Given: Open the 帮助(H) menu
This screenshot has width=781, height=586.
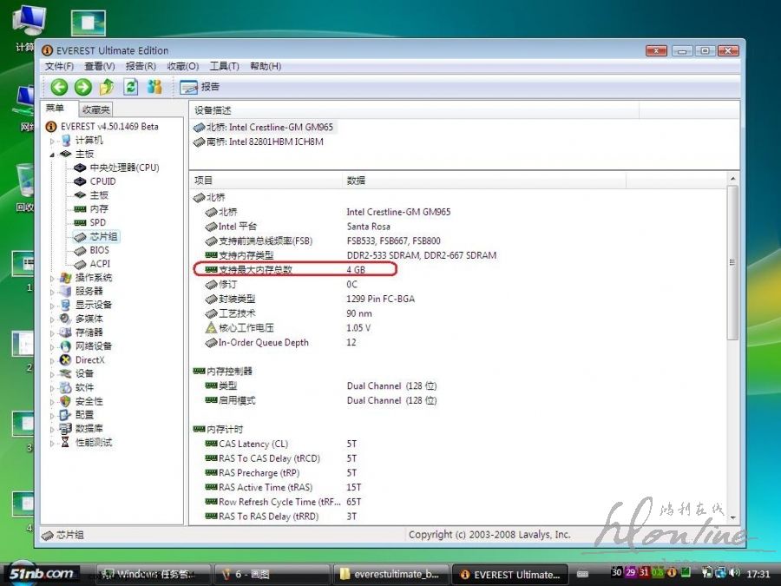Looking at the screenshot, I should pyautogui.click(x=266, y=66).
